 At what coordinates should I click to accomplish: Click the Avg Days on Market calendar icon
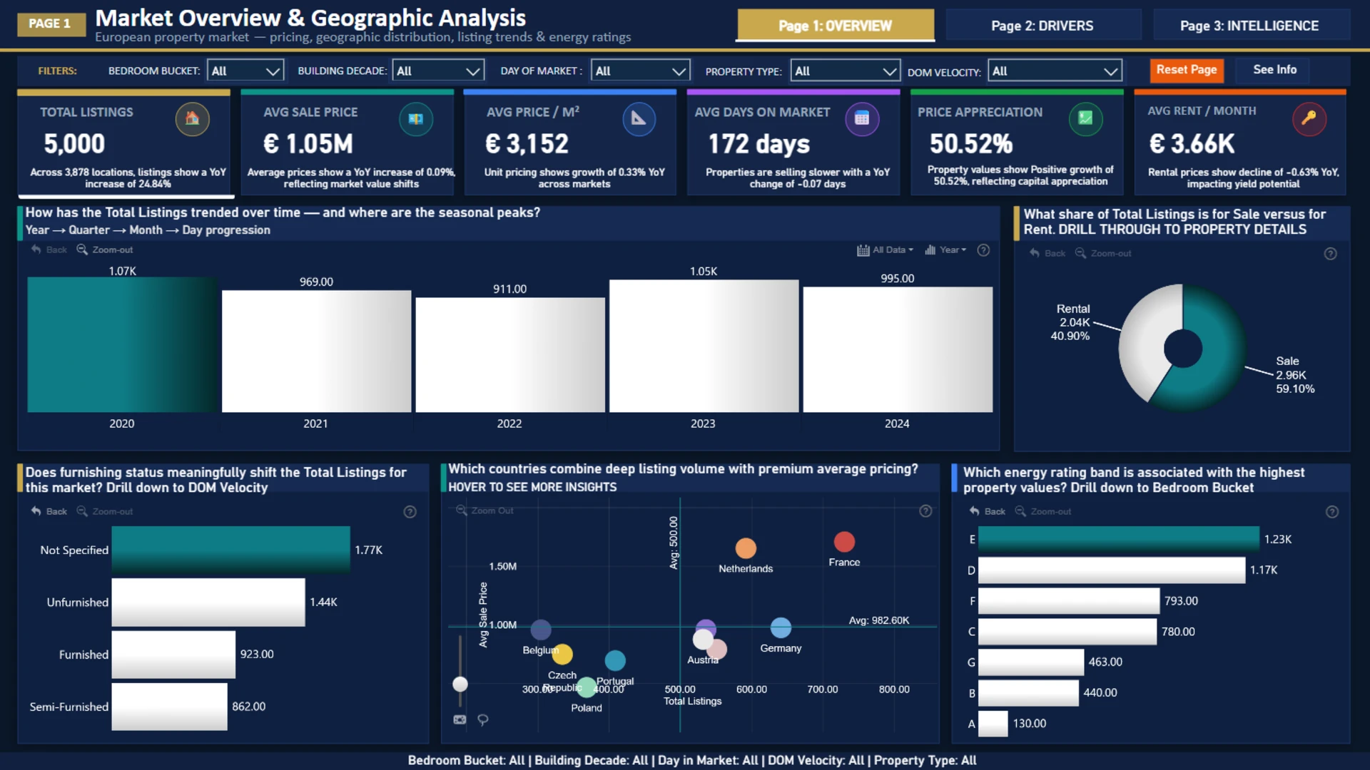pyautogui.click(x=862, y=119)
